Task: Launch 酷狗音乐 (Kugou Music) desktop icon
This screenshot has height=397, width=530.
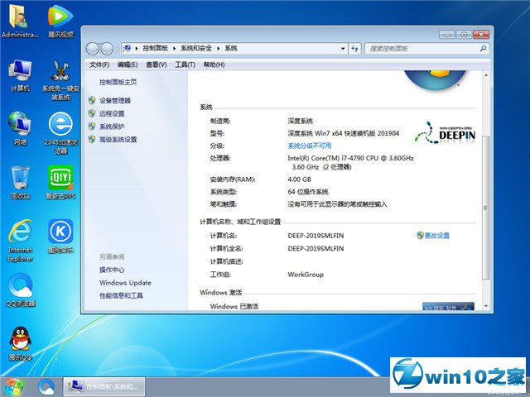Action: (x=60, y=236)
